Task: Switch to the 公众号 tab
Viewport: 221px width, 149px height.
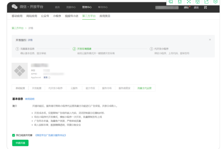Action: (45, 16)
